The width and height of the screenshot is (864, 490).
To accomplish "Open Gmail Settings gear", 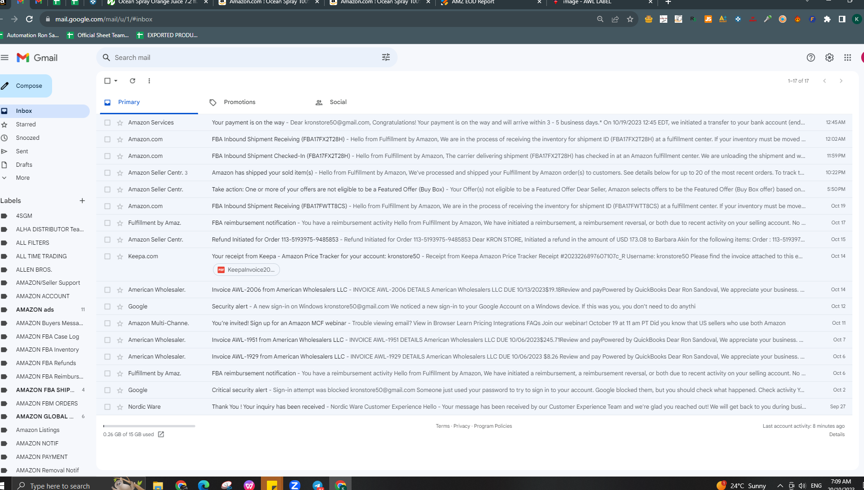I will click(x=830, y=58).
